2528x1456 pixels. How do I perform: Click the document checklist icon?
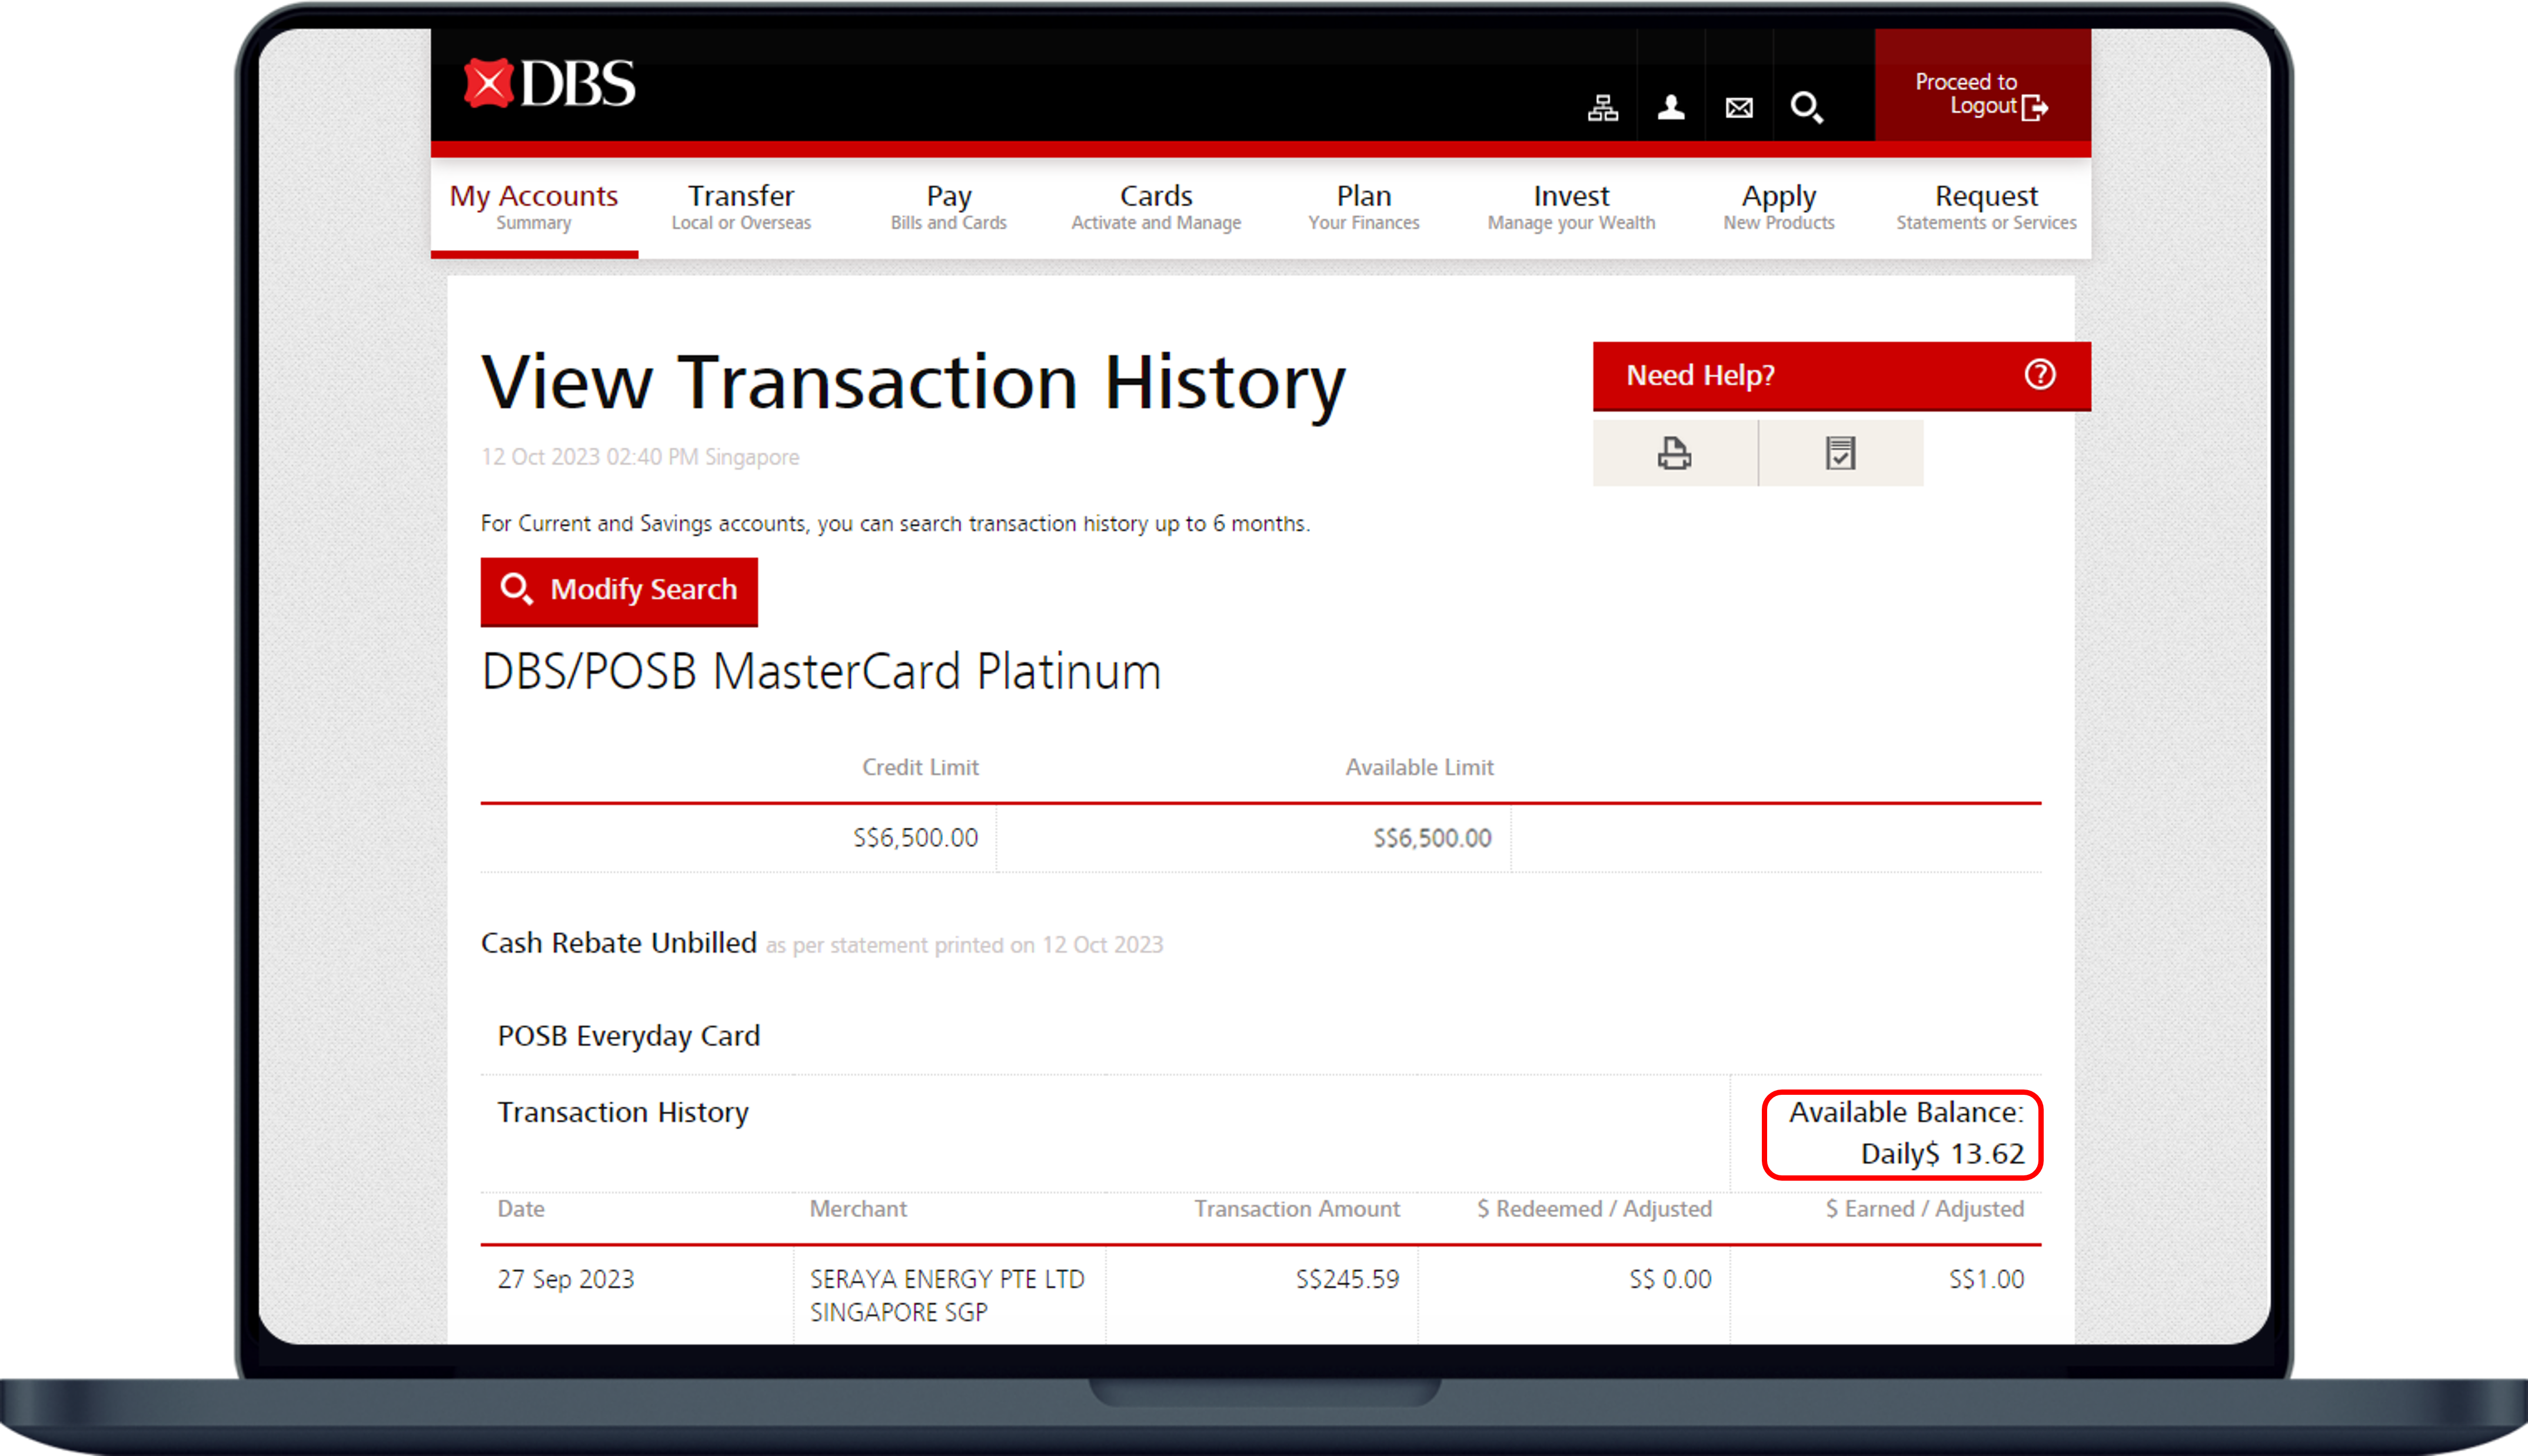click(x=1840, y=453)
